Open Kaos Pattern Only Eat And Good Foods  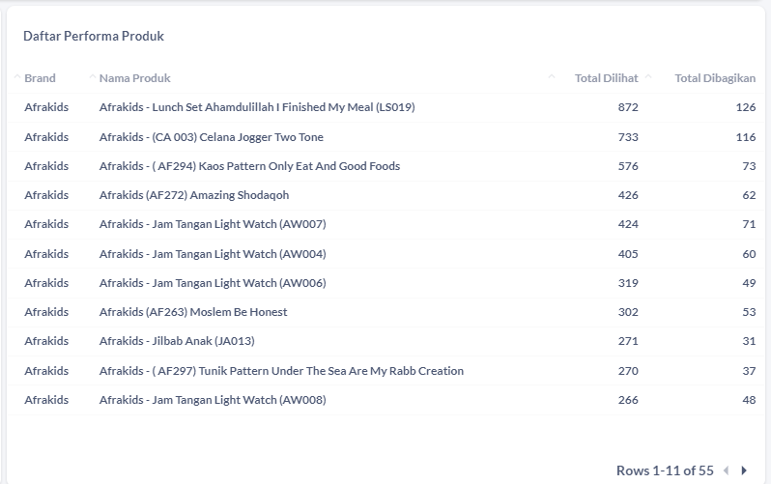(249, 166)
